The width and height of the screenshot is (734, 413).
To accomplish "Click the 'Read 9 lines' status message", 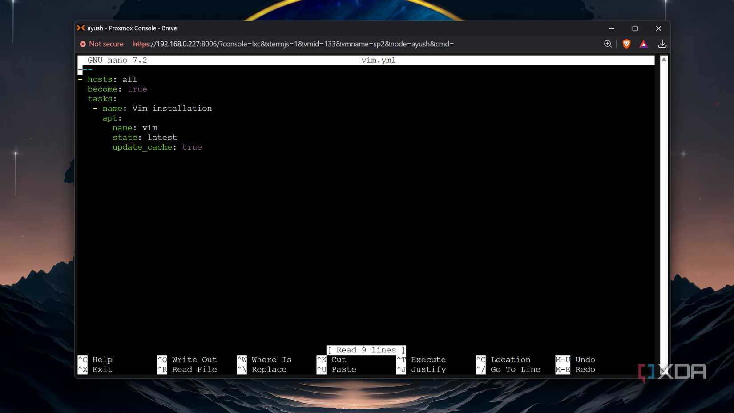I will (366, 350).
